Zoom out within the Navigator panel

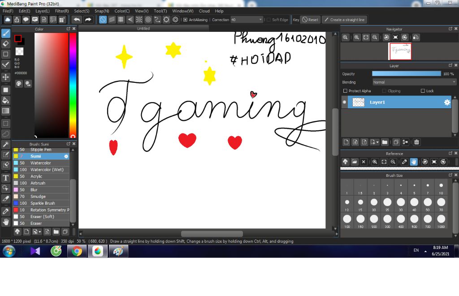point(375,38)
